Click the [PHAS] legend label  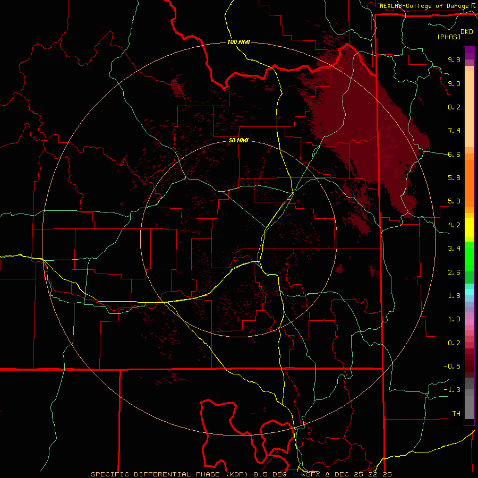tap(449, 37)
